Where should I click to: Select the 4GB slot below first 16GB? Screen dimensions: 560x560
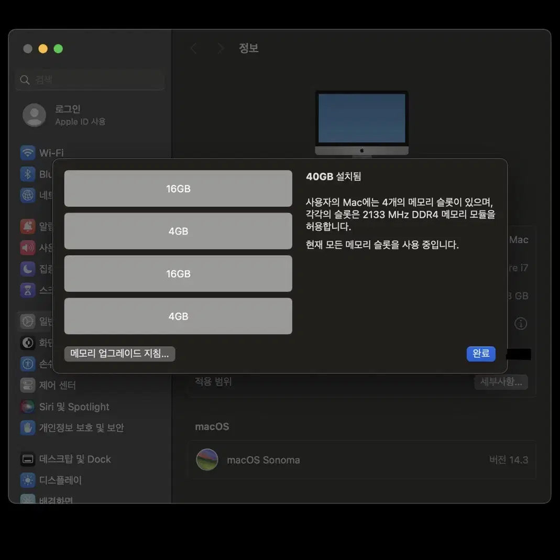tap(178, 231)
